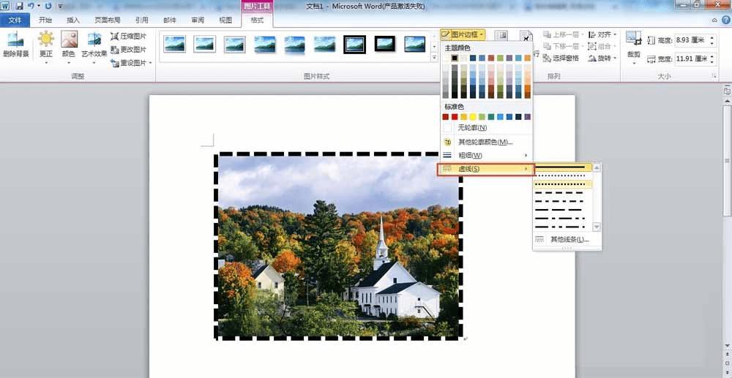
Task: Open the 粗细(W) weight submenu
Action: pos(487,155)
